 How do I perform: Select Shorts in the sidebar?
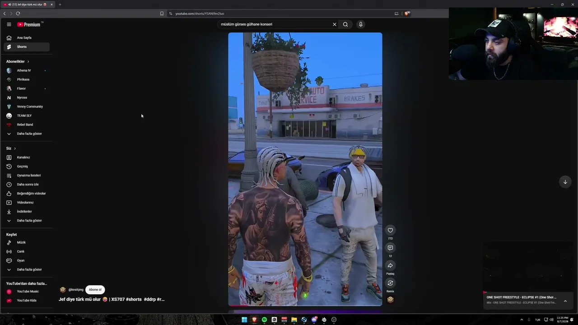click(27, 47)
